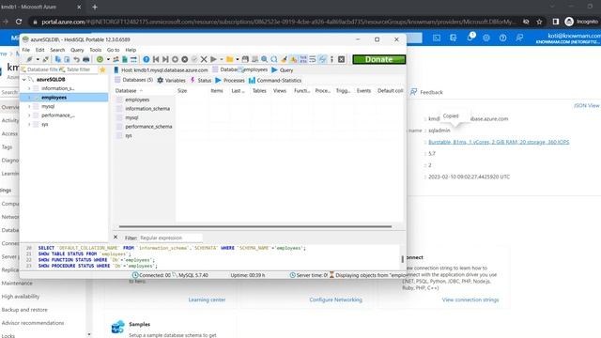Open the Azure help question mark icon

click(503, 38)
